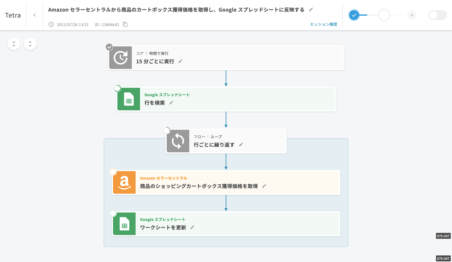
Task: Click the Amazon セラーセントラル label
Action: click(x=164, y=178)
